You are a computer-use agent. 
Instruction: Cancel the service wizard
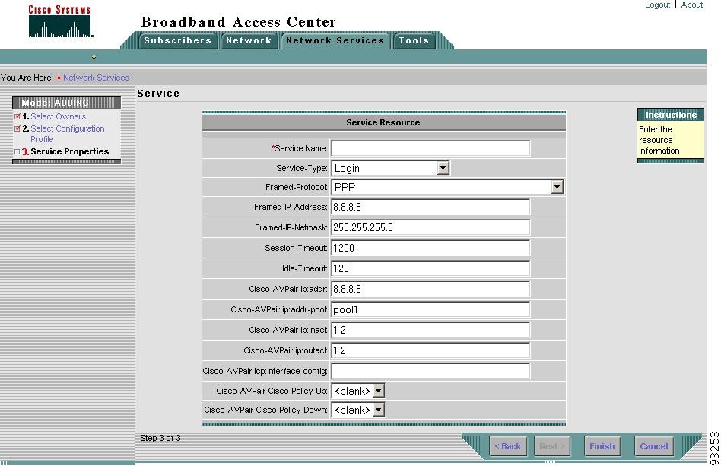point(653,446)
